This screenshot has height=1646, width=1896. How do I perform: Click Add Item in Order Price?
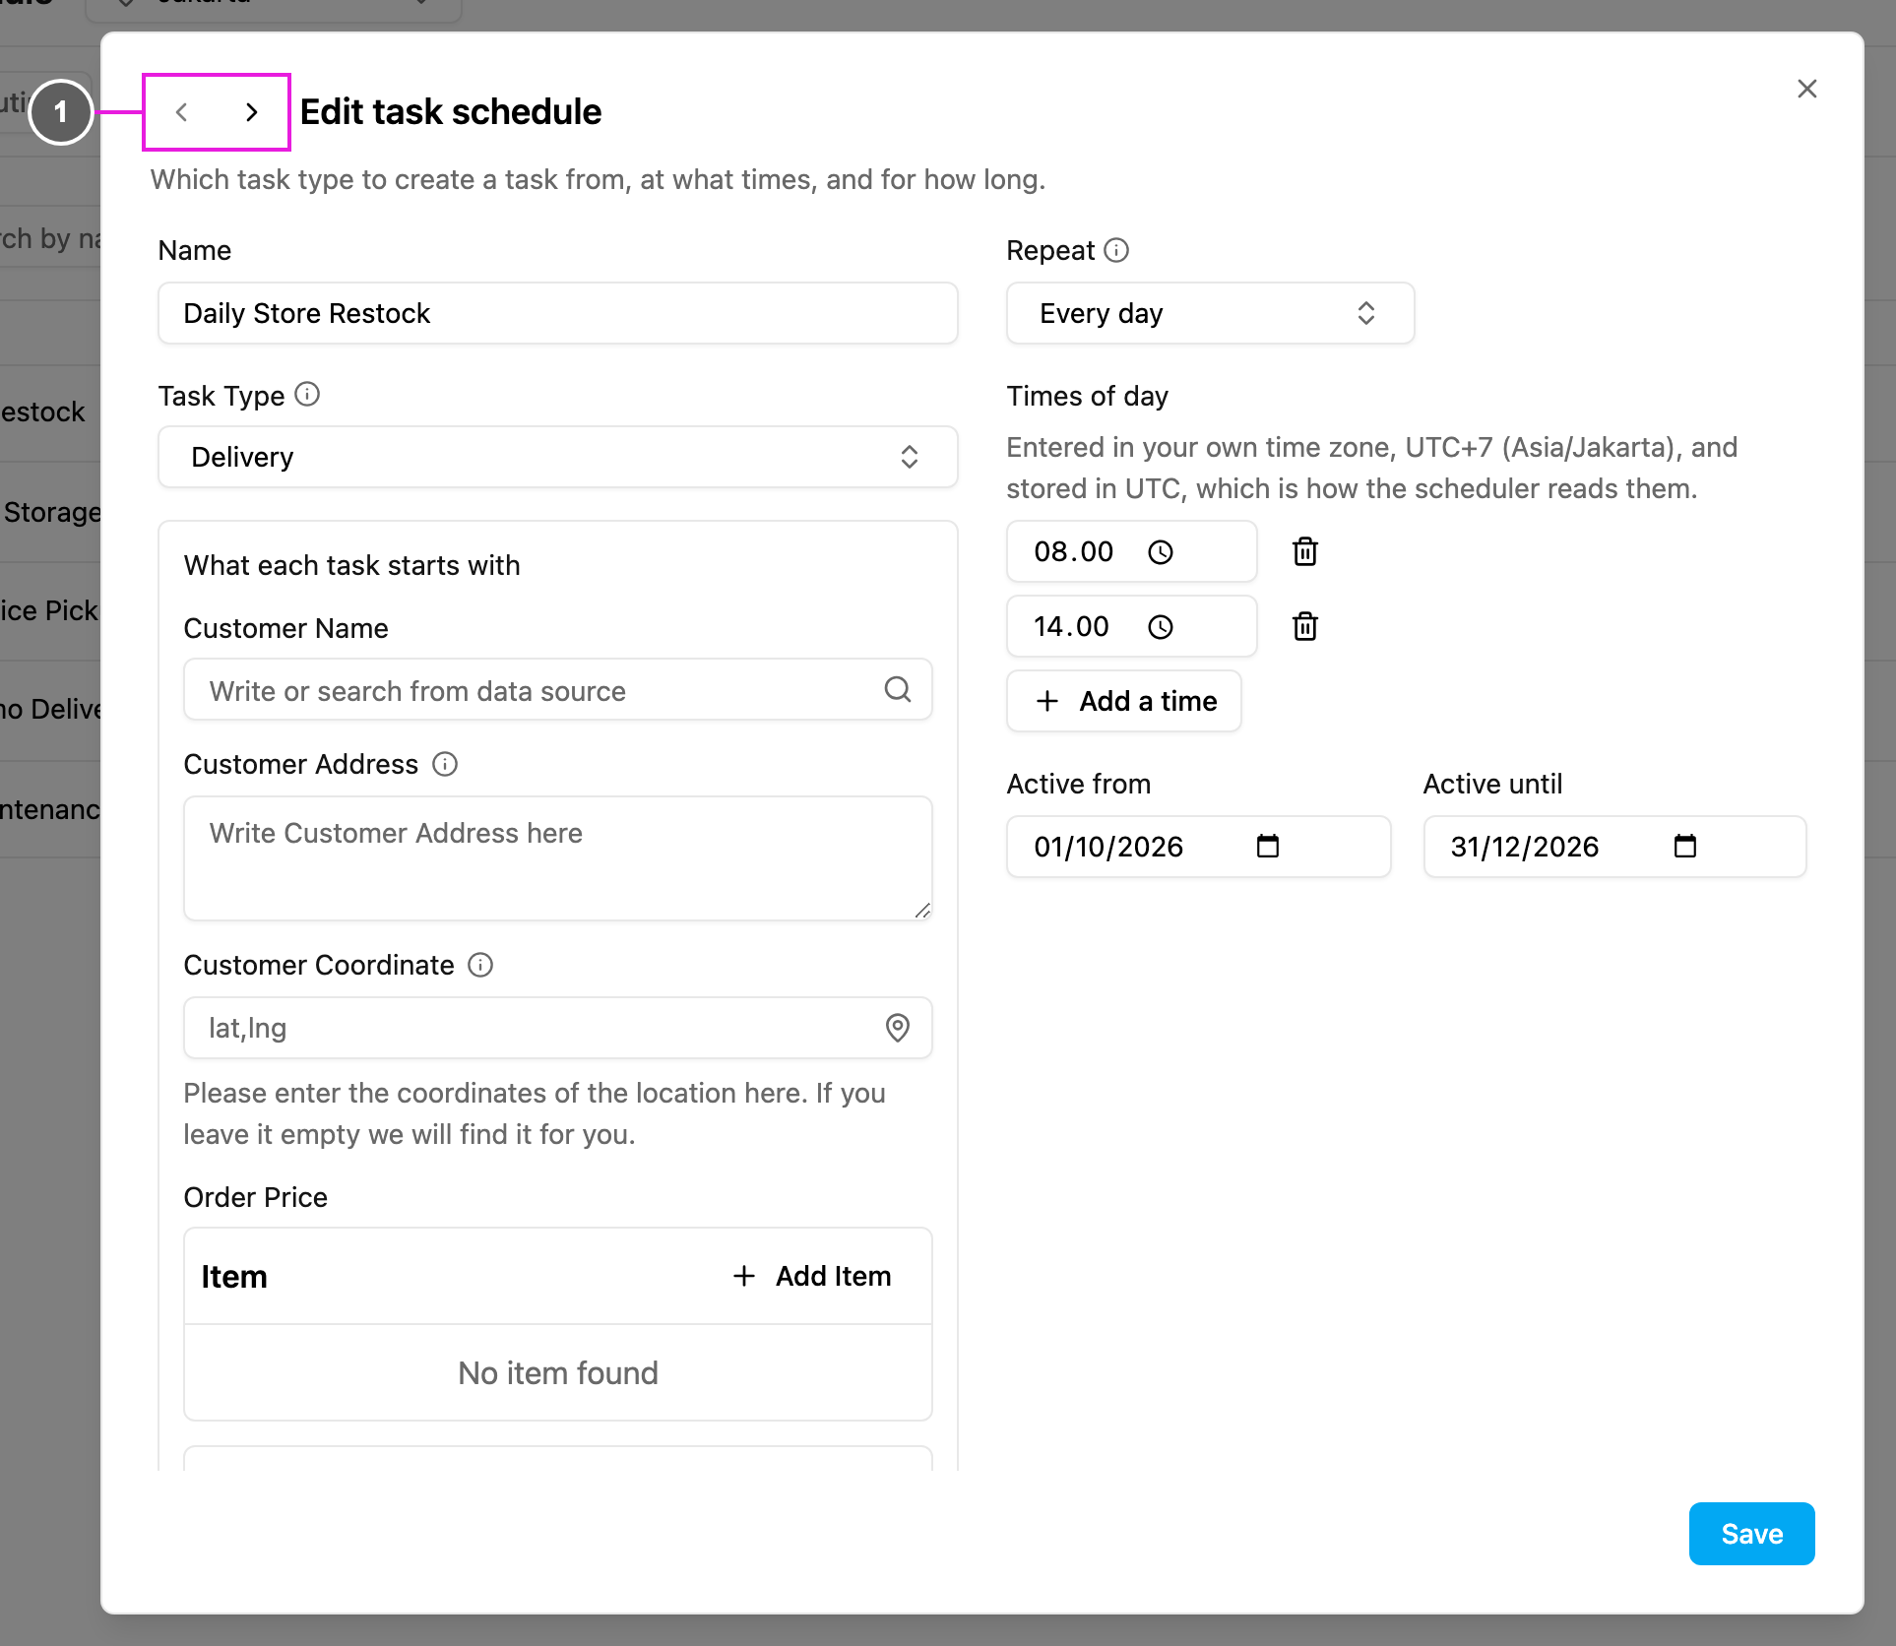[x=813, y=1276]
